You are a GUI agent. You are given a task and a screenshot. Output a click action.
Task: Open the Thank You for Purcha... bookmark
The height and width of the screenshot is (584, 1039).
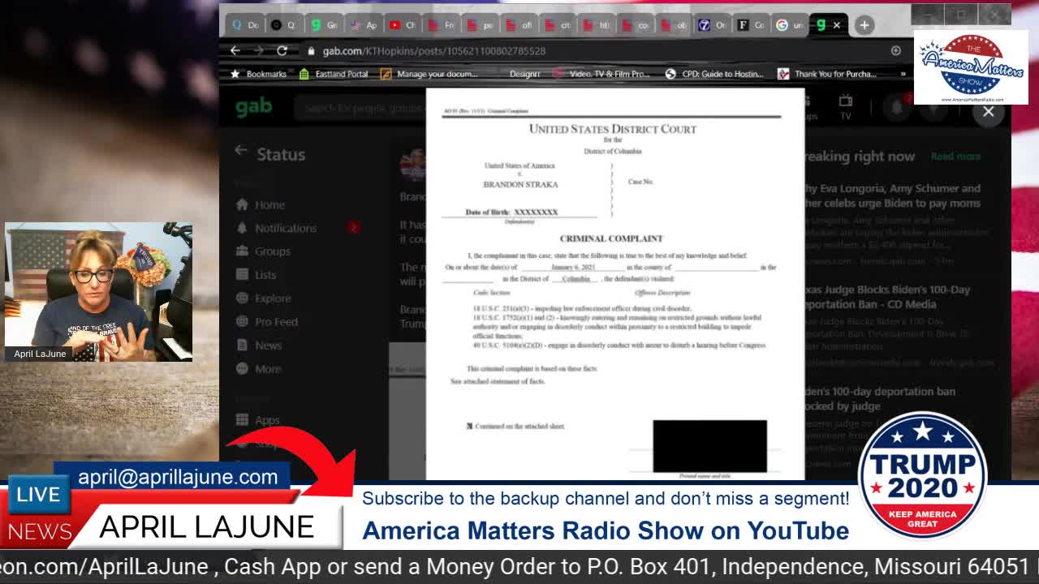click(827, 74)
